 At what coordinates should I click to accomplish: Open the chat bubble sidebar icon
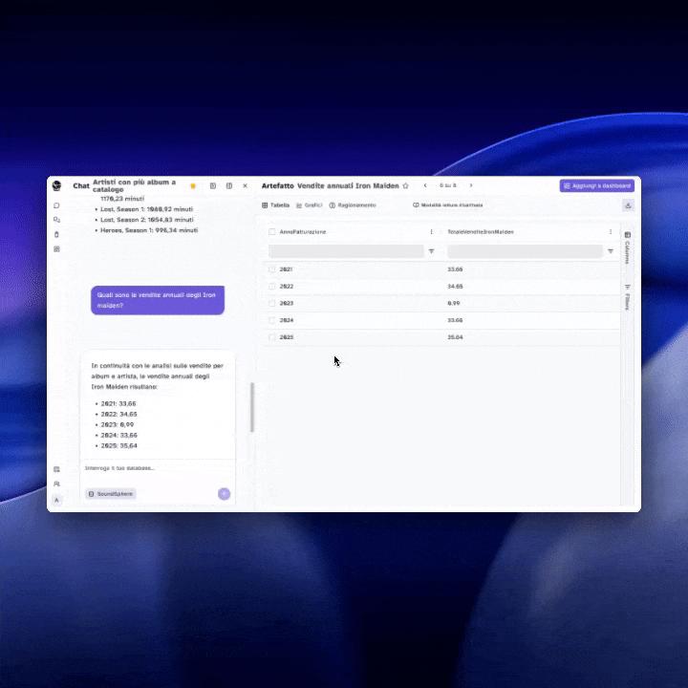pyautogui.click(x=56, y=205)
